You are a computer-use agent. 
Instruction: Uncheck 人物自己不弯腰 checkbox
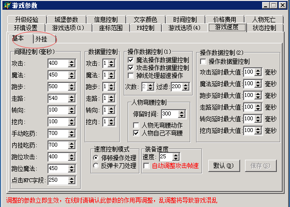(x=136, y=133)
